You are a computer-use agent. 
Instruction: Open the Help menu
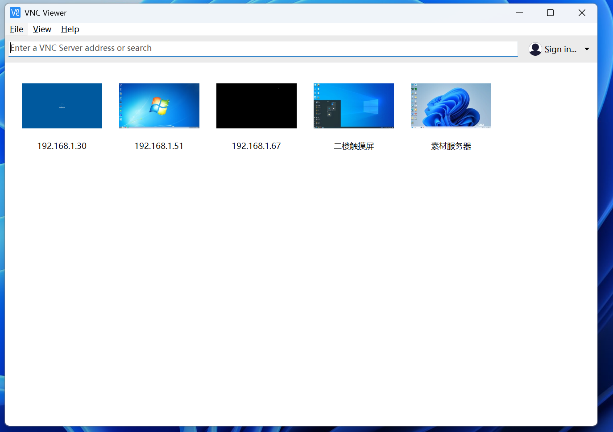click(x=70, y=29)
